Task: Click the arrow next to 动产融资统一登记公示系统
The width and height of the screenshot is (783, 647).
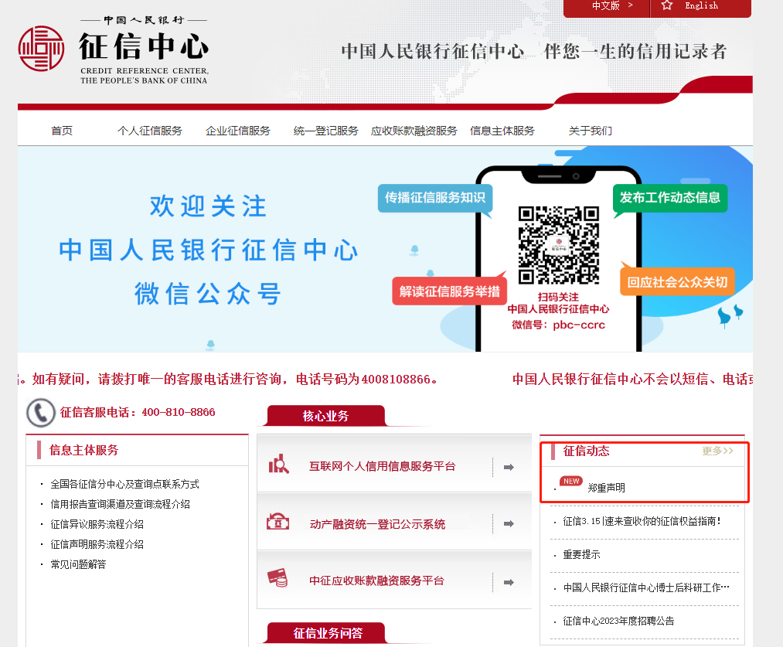Action: point(509,524)
